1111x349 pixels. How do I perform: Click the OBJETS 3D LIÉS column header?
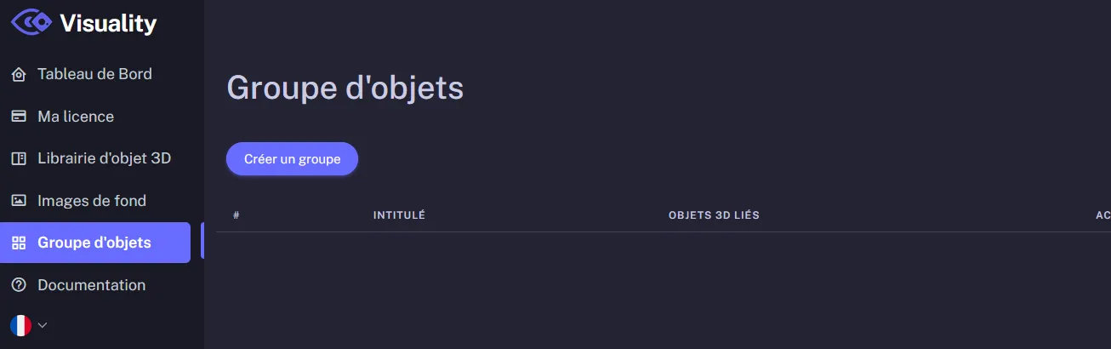[x=714, y=215]
